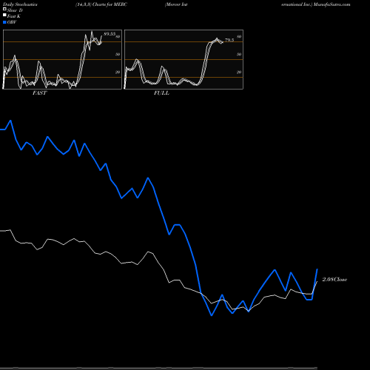The image size is (370, 370).
Task: Click the FAST chart label
Action: pyautogui.click(x=39, y=93)
